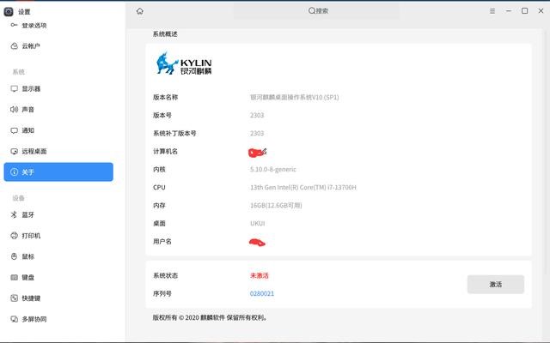This screenshot has width=550, height=343.
Task: Click the multi-screen icon beside 多屏协同
Action: (x=14, y=319)
